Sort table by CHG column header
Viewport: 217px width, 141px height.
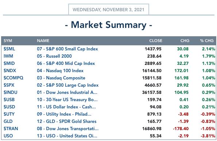point(185,41)
